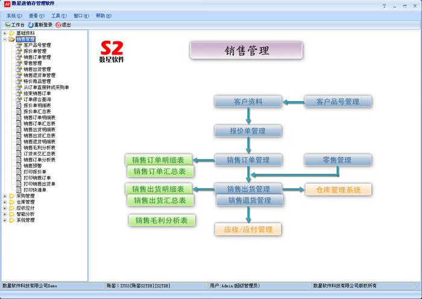
Task: Click the report icon beside 报价单汇总表
Action: (19, 111)
